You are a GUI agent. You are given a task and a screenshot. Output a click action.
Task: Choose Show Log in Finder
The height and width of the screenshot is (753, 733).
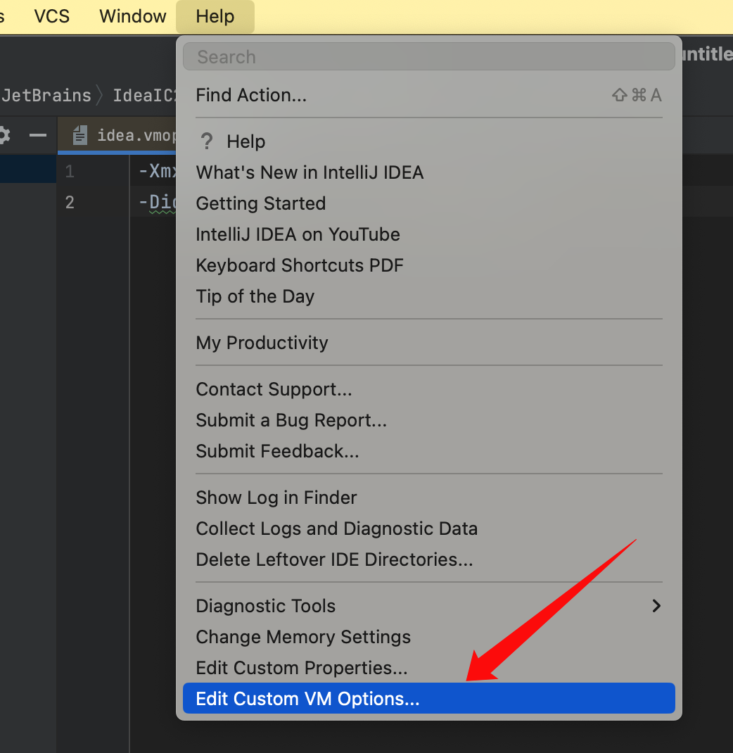pyautogui.click(x=276, y=498)
